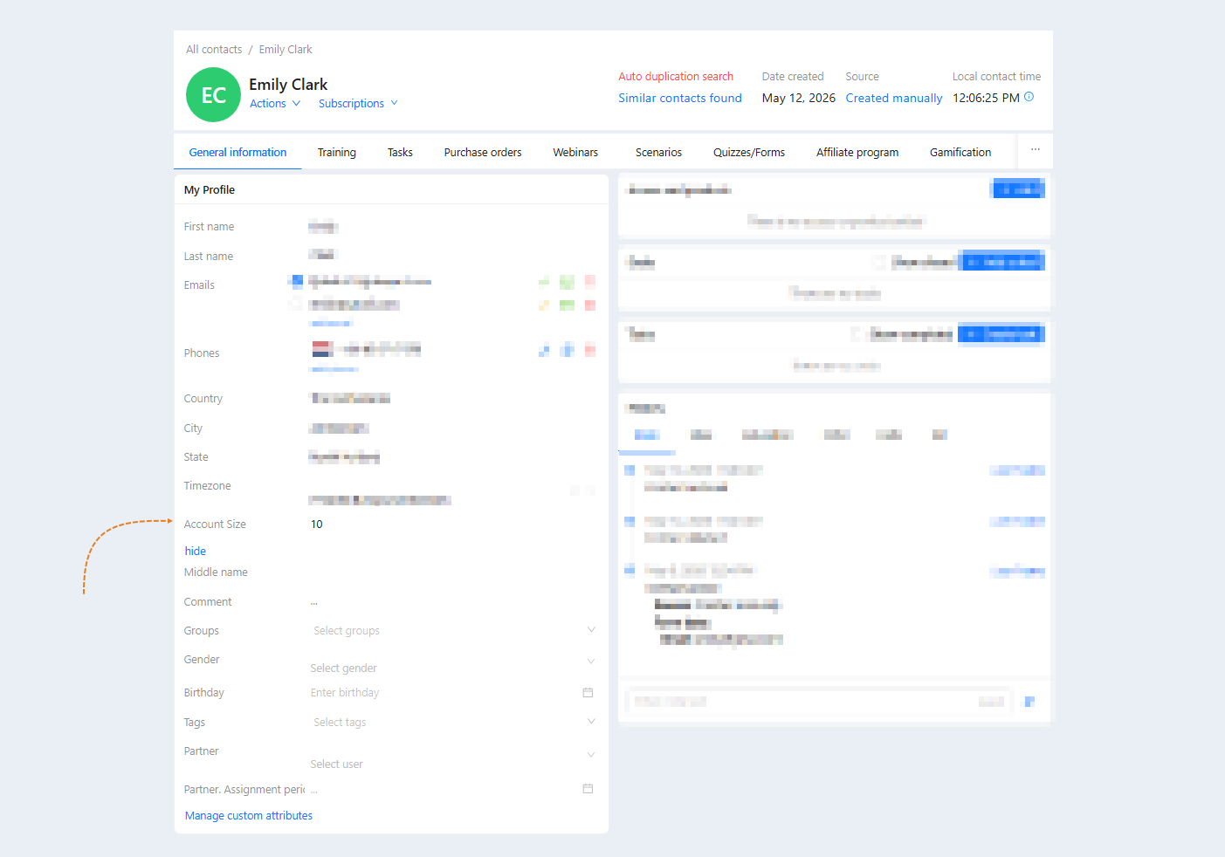Click Manage custom attributes link
Viewport: 1225px width, 857px height.
pos(249,815)
